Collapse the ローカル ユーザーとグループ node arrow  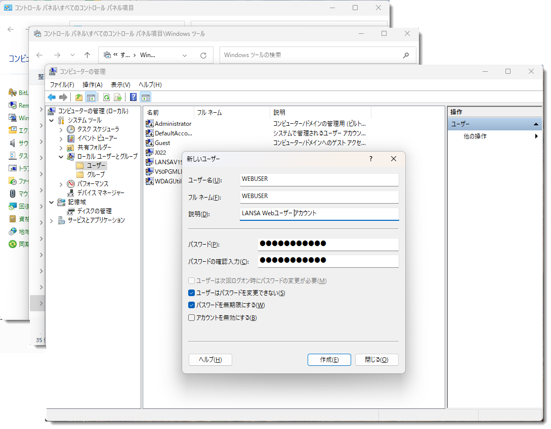tap(61, 157)
